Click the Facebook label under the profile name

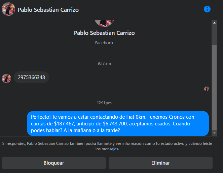coord(104,43)
